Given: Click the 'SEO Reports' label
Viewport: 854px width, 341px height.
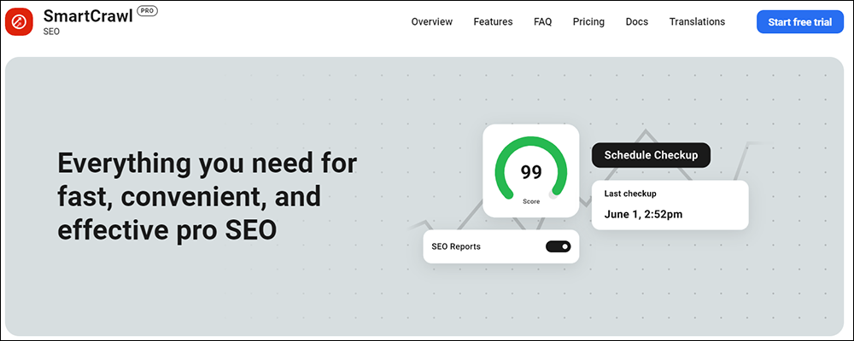Looking at the screenshot, I should click(456, 246).
